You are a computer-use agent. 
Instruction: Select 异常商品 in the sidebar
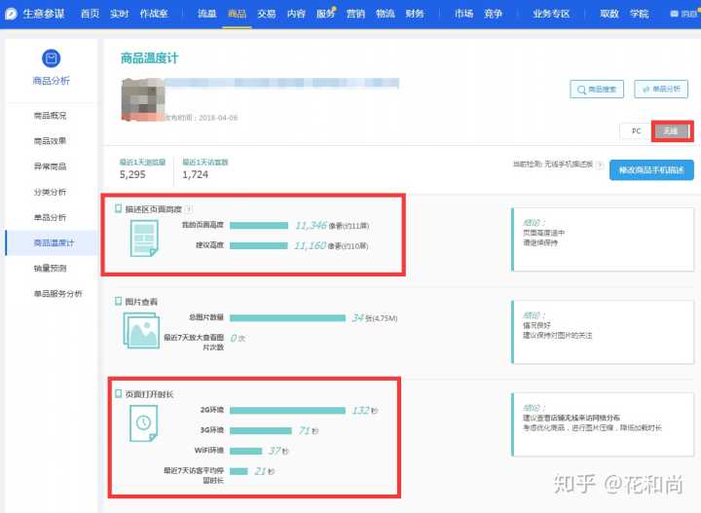pyautogui.click(x=50, y=166)
